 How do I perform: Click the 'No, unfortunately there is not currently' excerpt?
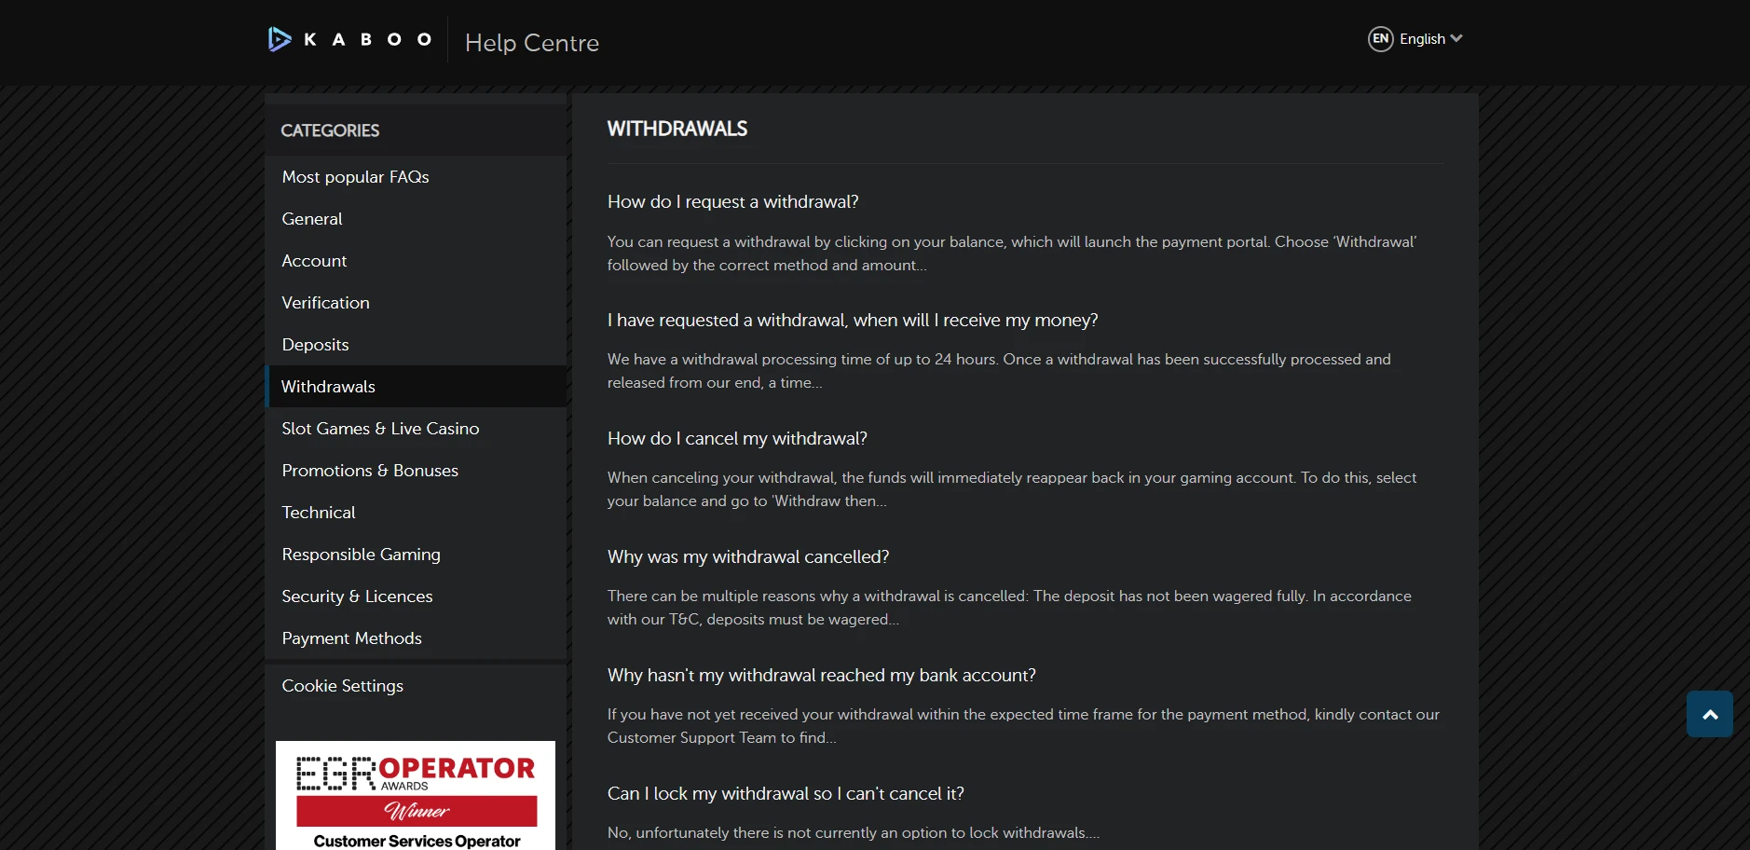coord(854,833)
